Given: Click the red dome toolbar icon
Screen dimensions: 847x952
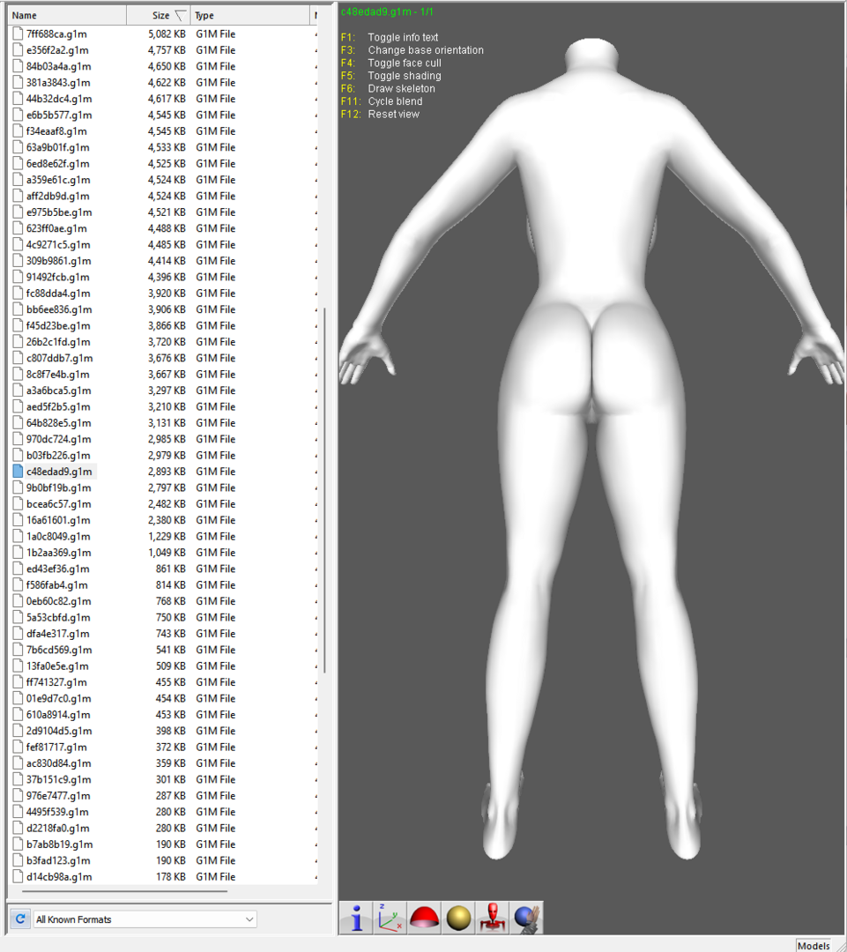Looking at the screenshot, I should (x=424, y=918).
